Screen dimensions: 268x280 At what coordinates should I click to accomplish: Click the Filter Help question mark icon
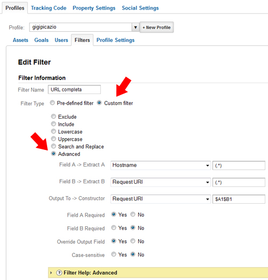[x=59, y=272]
